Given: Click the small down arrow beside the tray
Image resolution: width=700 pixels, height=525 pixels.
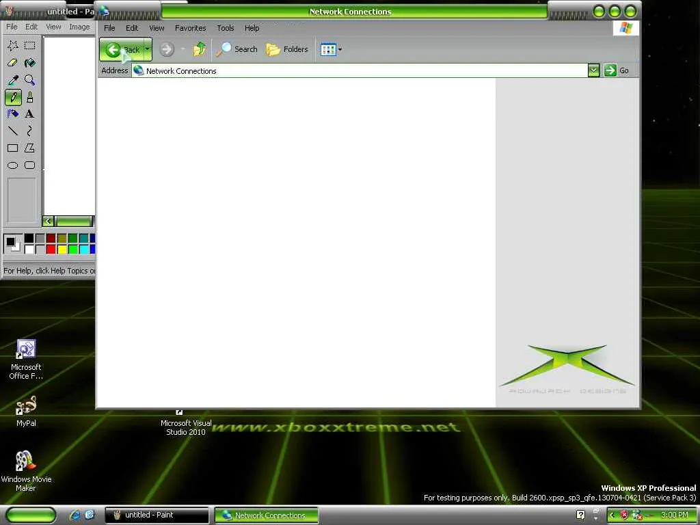Looking at the screenshot, I should pyautogui.click(x=595, y=519).
